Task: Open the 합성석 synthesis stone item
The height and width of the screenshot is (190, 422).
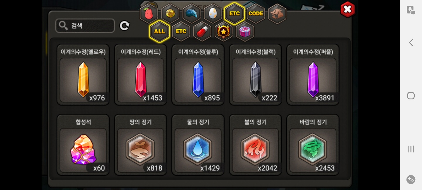Action: pyautogui.click(x=83, y=145)
